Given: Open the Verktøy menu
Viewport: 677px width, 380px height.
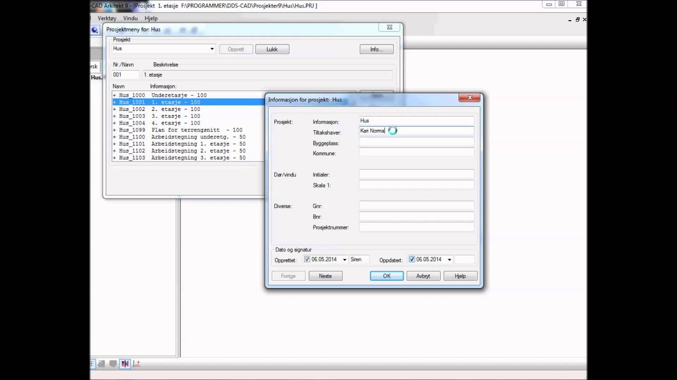Looking at the screenshot, I should pos(107,18).
